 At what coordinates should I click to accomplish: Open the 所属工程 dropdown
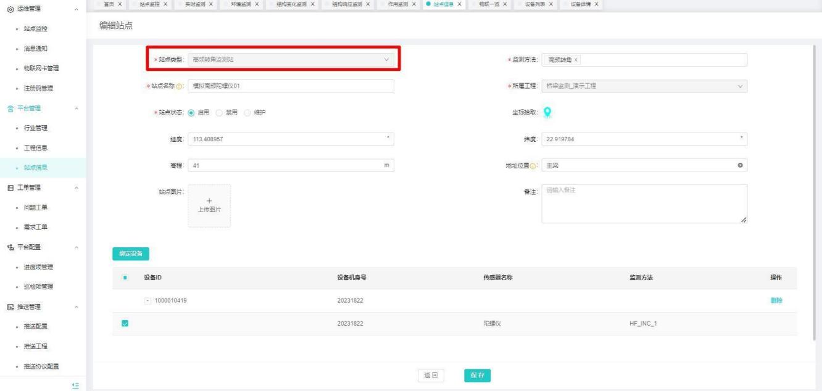644,86
